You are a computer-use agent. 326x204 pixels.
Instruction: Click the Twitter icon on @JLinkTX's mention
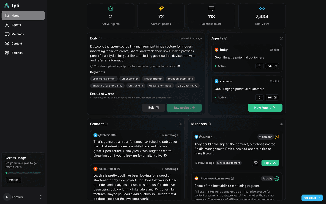pyautogui.click(x=196, y=137)
